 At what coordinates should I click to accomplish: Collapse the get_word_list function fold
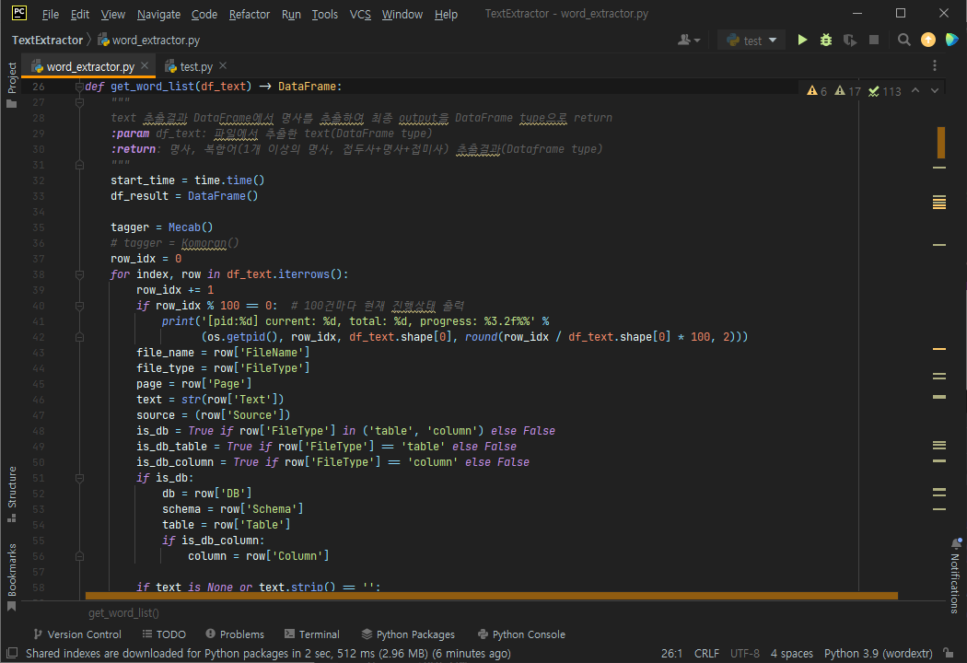(79, 87)
